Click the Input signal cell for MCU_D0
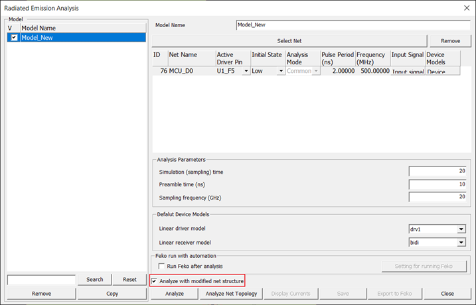Viewport: 476px width, 305px height. pos(407,71)
